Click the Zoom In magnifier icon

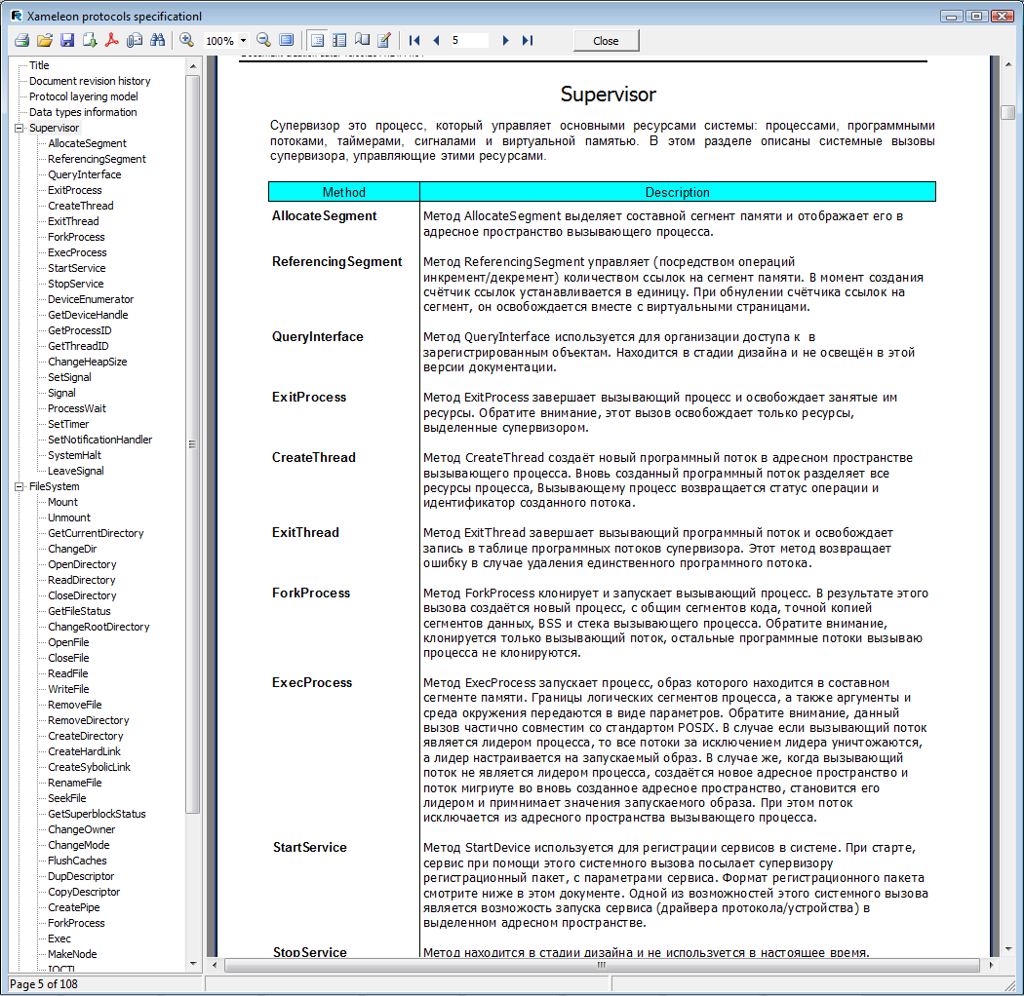click(187, 41)
